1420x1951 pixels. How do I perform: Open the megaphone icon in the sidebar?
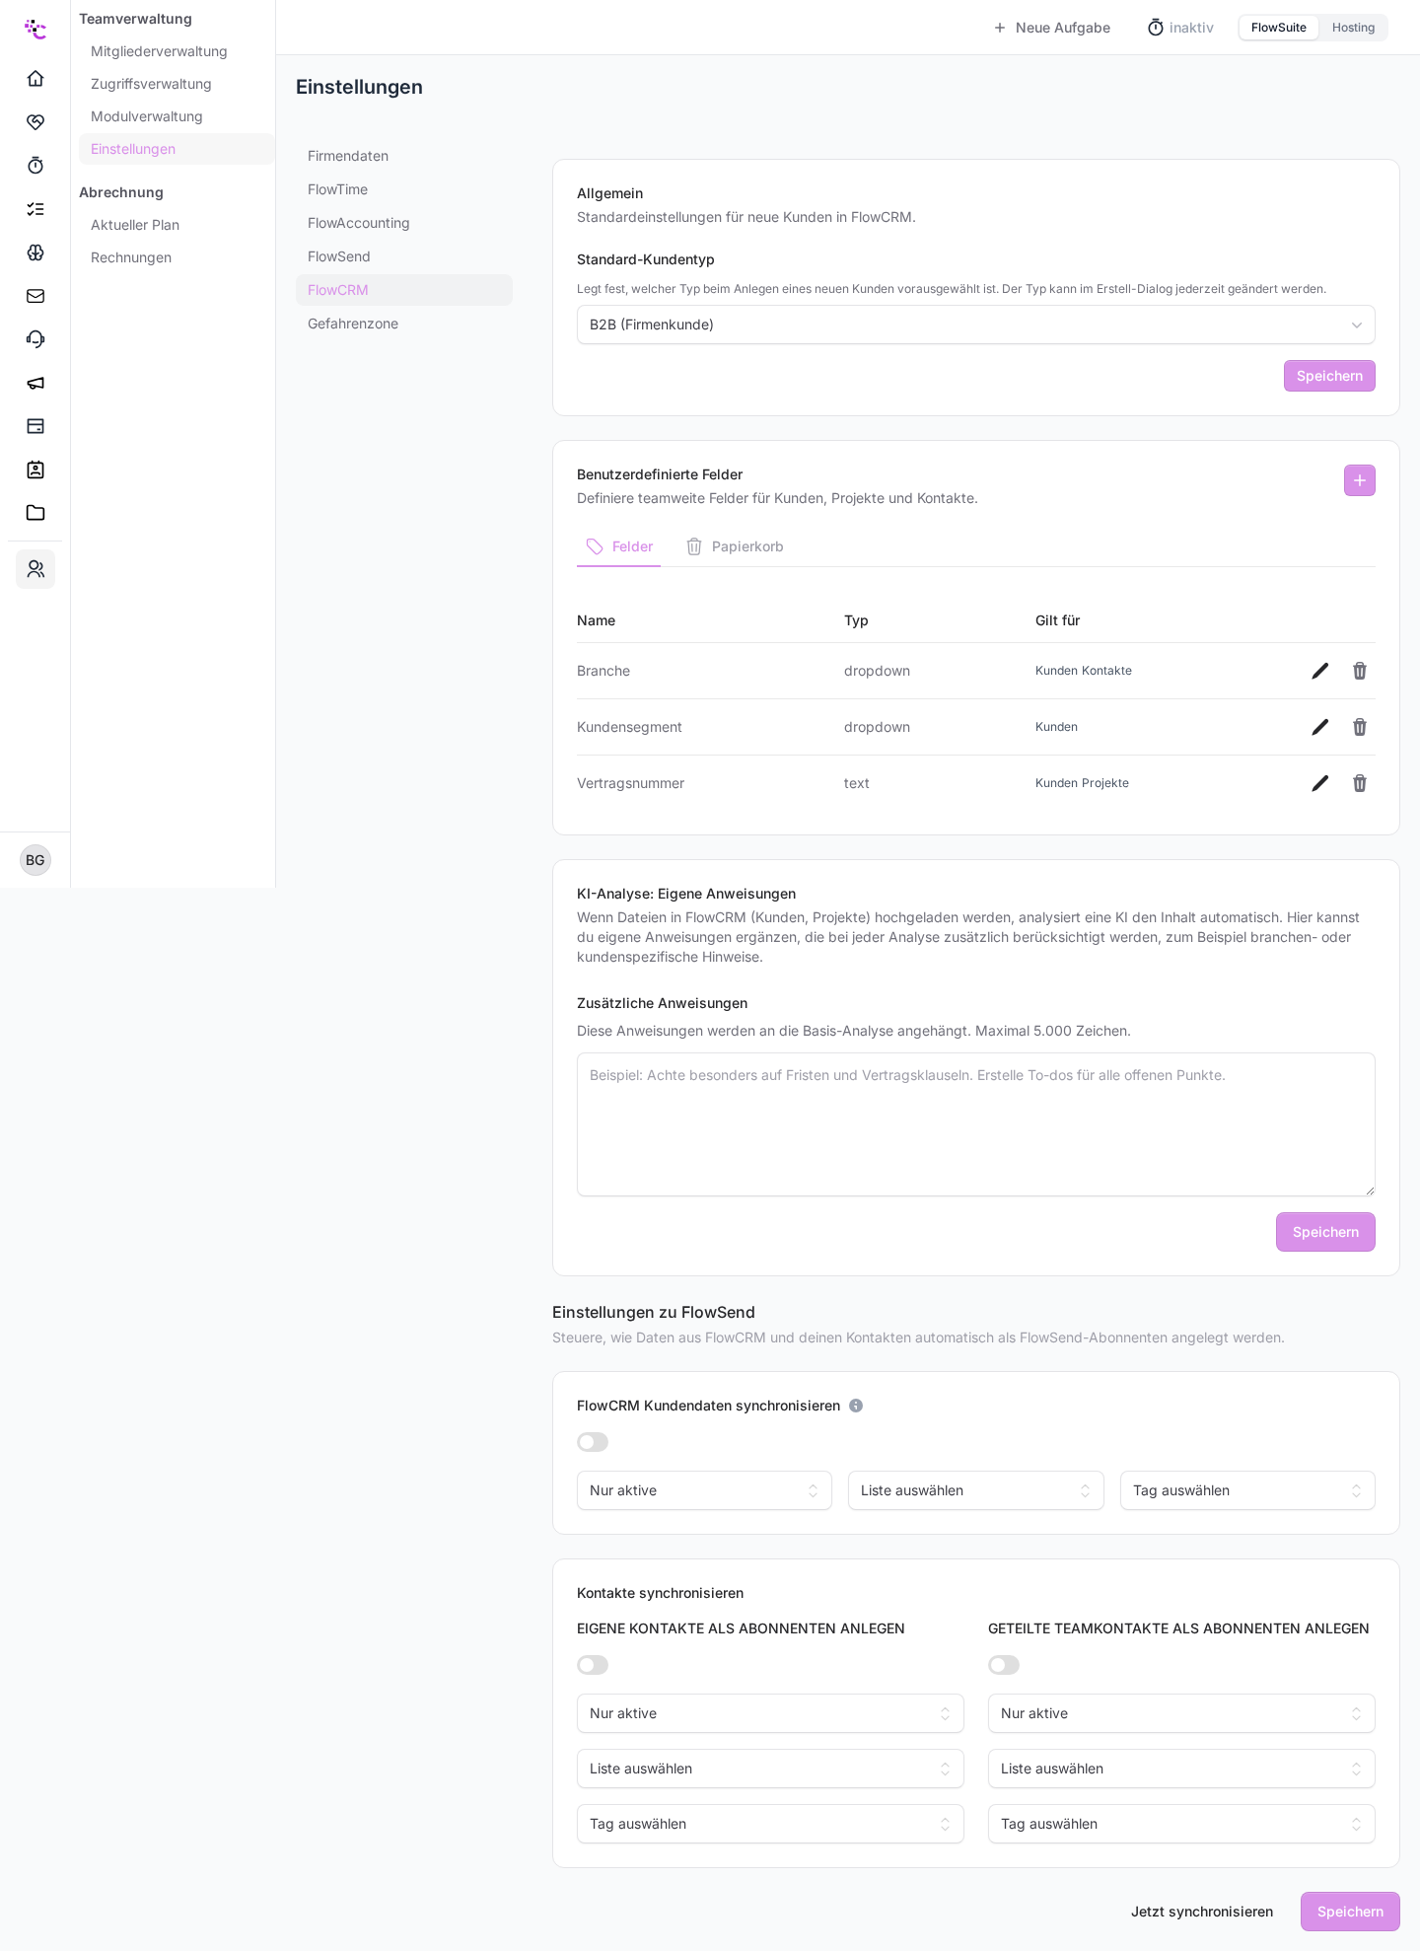[x=35, y=382]
